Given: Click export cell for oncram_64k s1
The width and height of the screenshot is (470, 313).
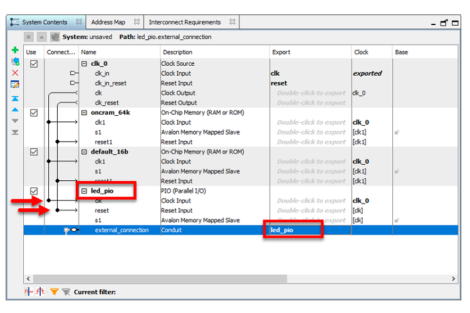Looking at the screenshot, I should [x=311, y=132].
